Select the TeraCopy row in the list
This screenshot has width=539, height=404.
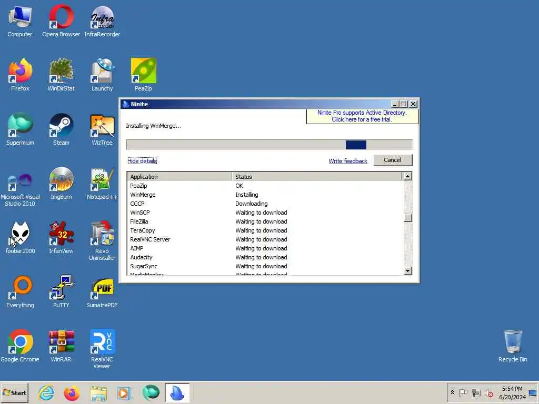[265, 230]
